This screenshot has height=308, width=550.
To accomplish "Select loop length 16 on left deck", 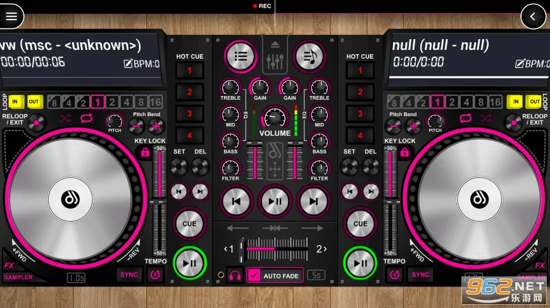I will pos(156,102).
